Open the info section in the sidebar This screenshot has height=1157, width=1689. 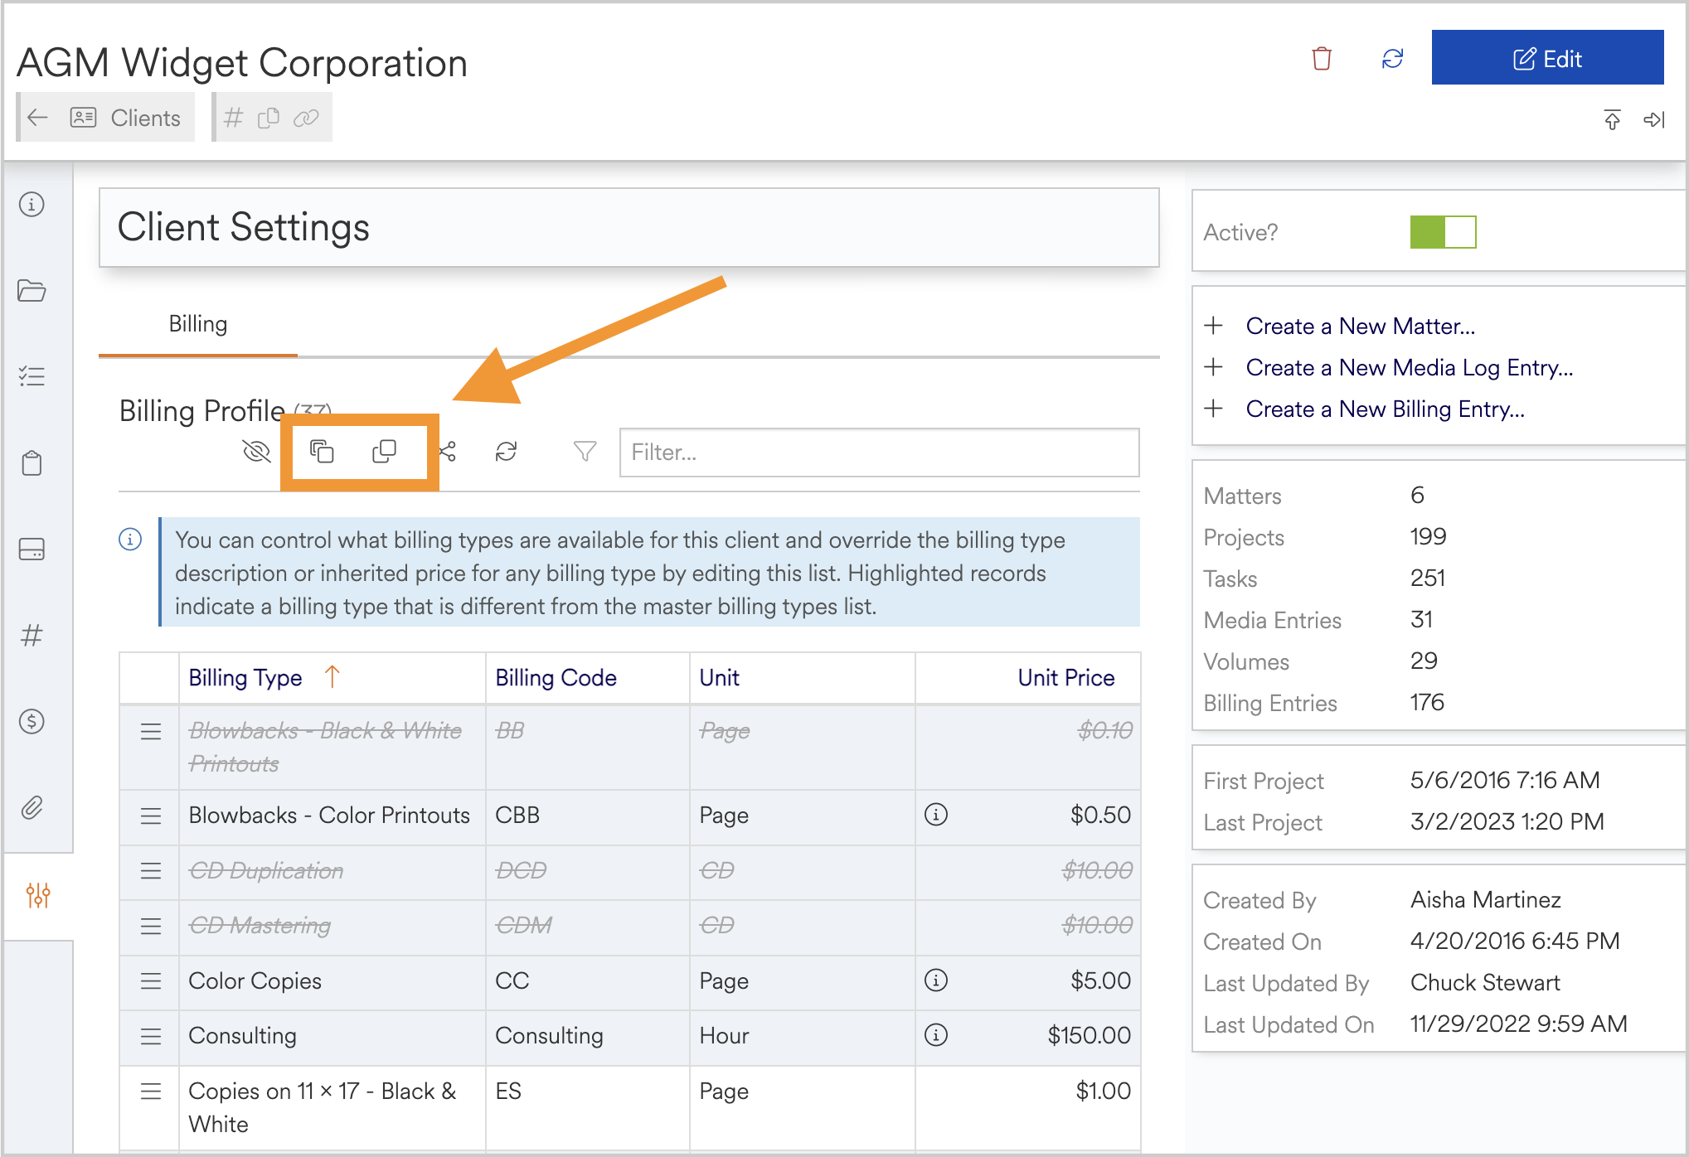(32, 204)
